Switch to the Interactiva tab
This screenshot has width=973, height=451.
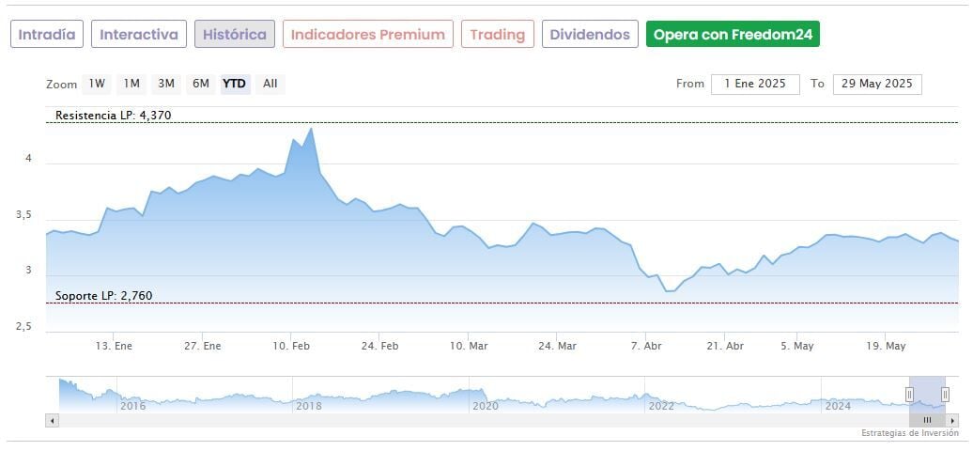(x=139, y=35)
